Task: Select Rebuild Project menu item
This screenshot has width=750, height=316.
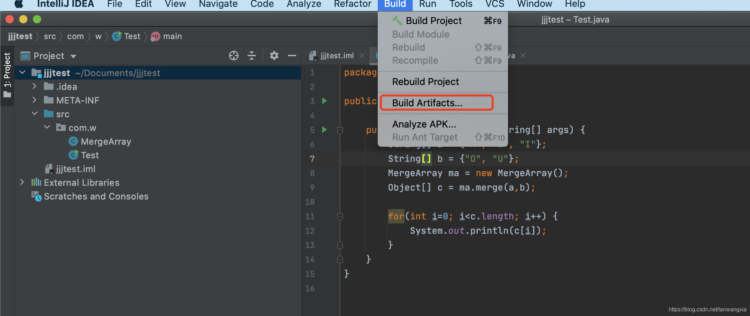Action: 443,82
